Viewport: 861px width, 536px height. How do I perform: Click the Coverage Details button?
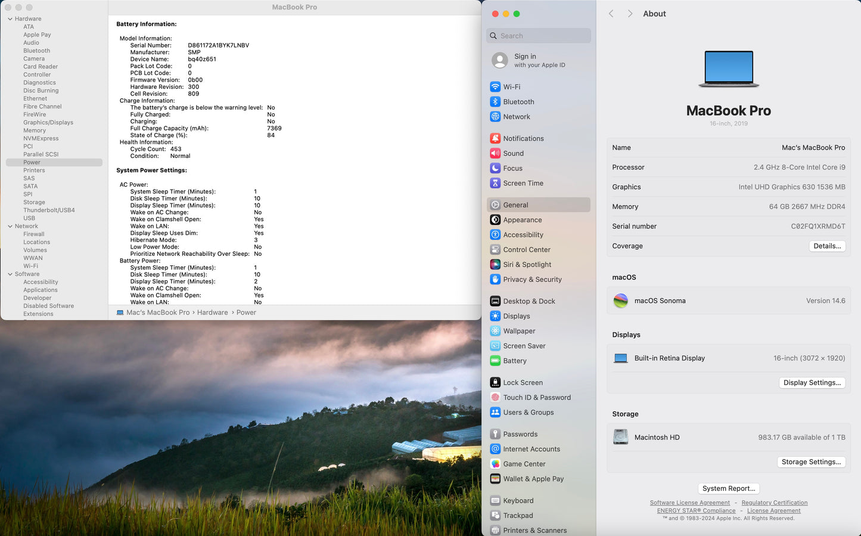click(827, 246)
